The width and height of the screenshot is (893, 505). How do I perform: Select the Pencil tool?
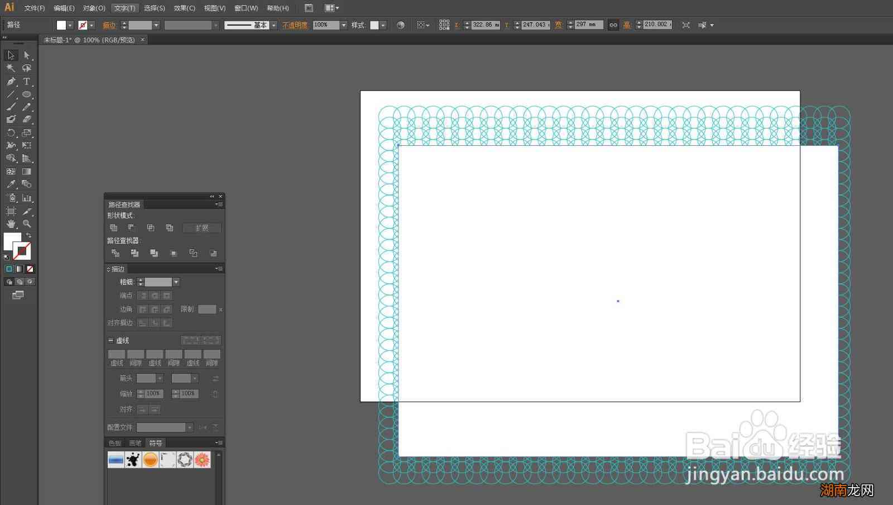[x=26, y=107]
